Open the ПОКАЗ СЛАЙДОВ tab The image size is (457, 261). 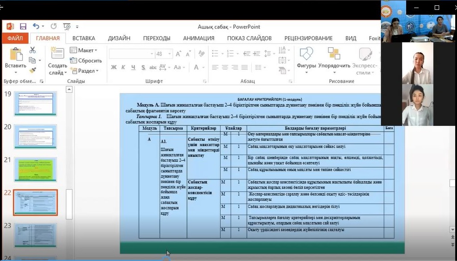click(x=249, y=38)
